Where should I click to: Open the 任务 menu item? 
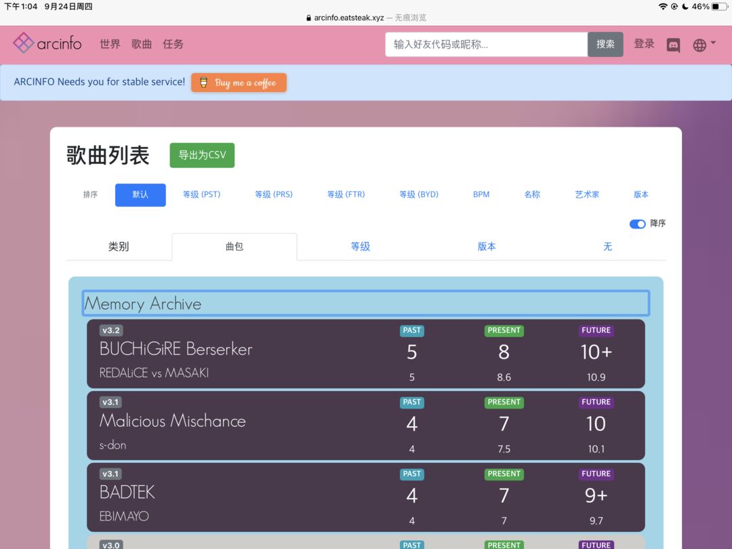click(174, 44)
